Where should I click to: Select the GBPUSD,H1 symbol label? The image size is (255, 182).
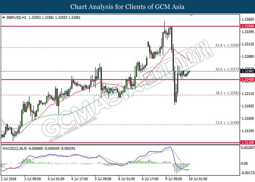click(16, 17)
